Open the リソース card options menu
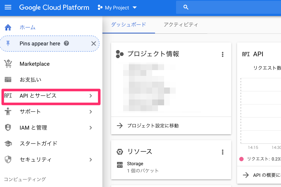 [223, 152]
